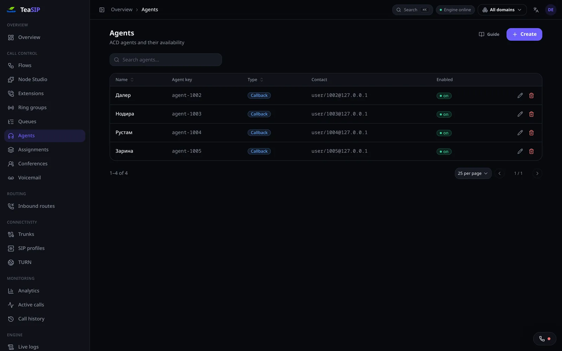Image resolution: width=562 pixels, height=351 pixels.
Task: Select Agents in the sidebar
Action: (45, 136)
